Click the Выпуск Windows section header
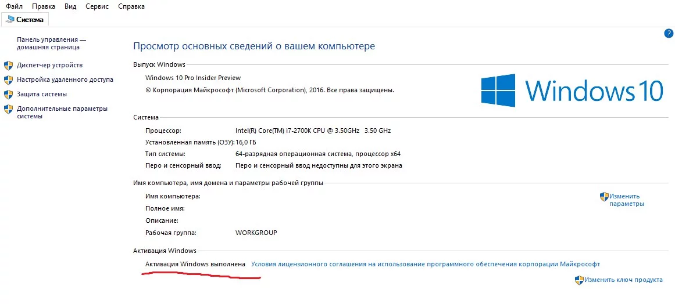 [159, 64]
